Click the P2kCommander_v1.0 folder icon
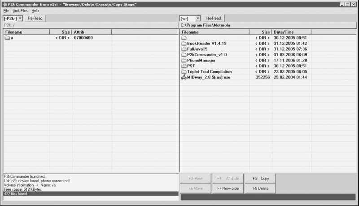 coord(184,55)
